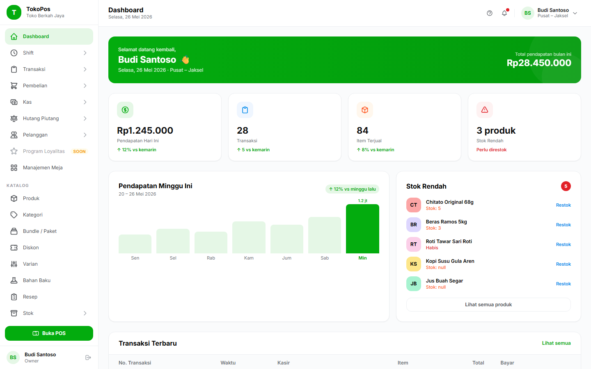Image resolution: width=591 pixels, height=369 pixels.
Task: Click the Pembelian cart icon
Action: [14, 86]
